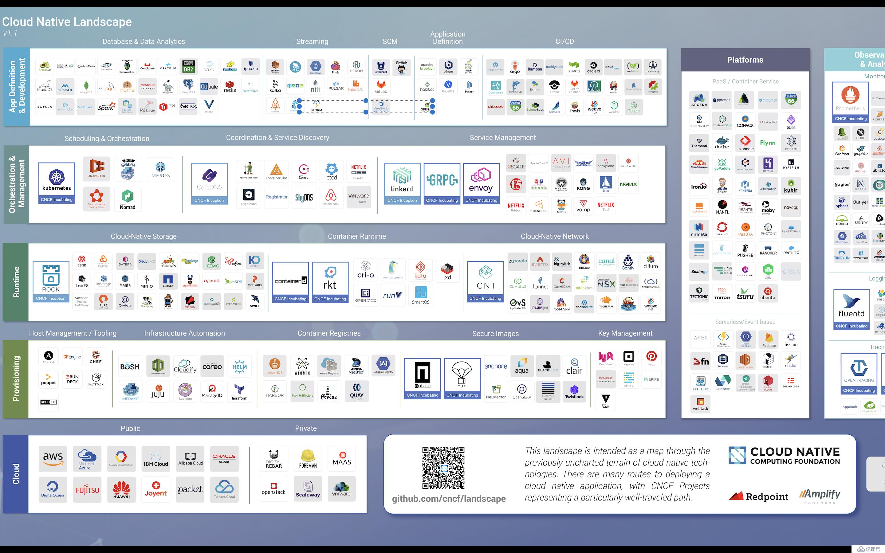Select the HELM logo in Infrastructure Automation
The image size is (885, 553).
point(240,367)
